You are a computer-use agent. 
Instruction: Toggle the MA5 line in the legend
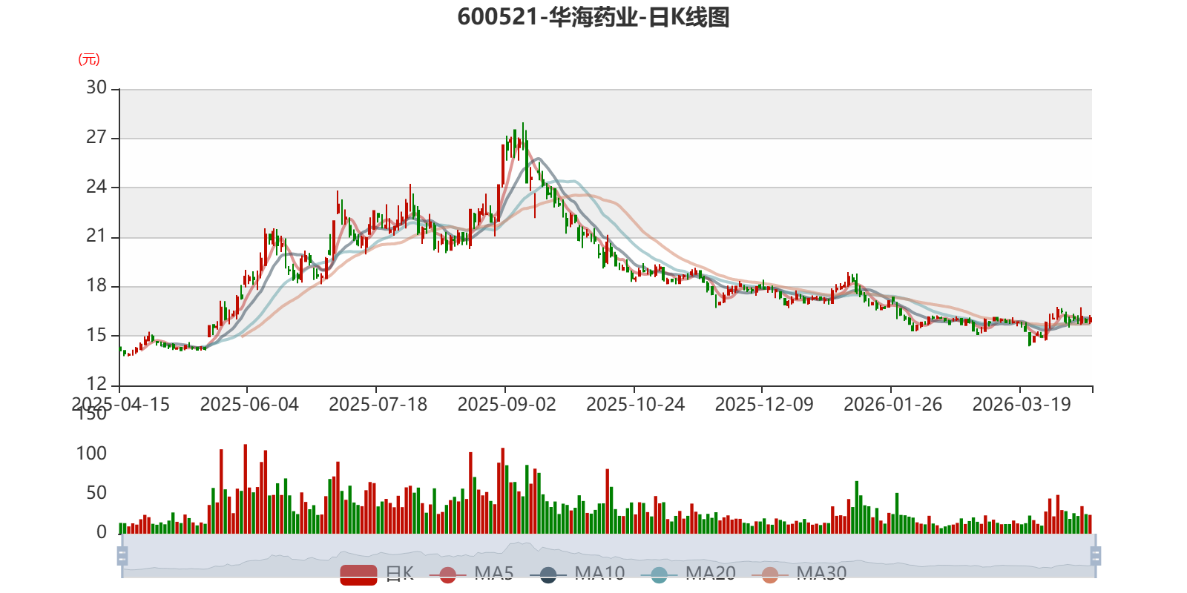[471, 574]
